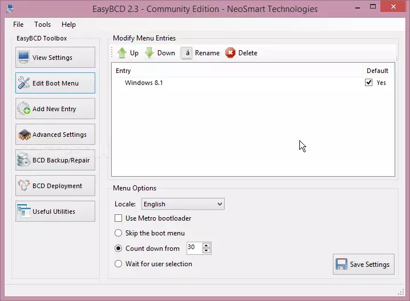Image resolution: width=410 pixels, height=301 pixels.
Task: Select Skip the boot menu option
Action: [x=118, y=233]
